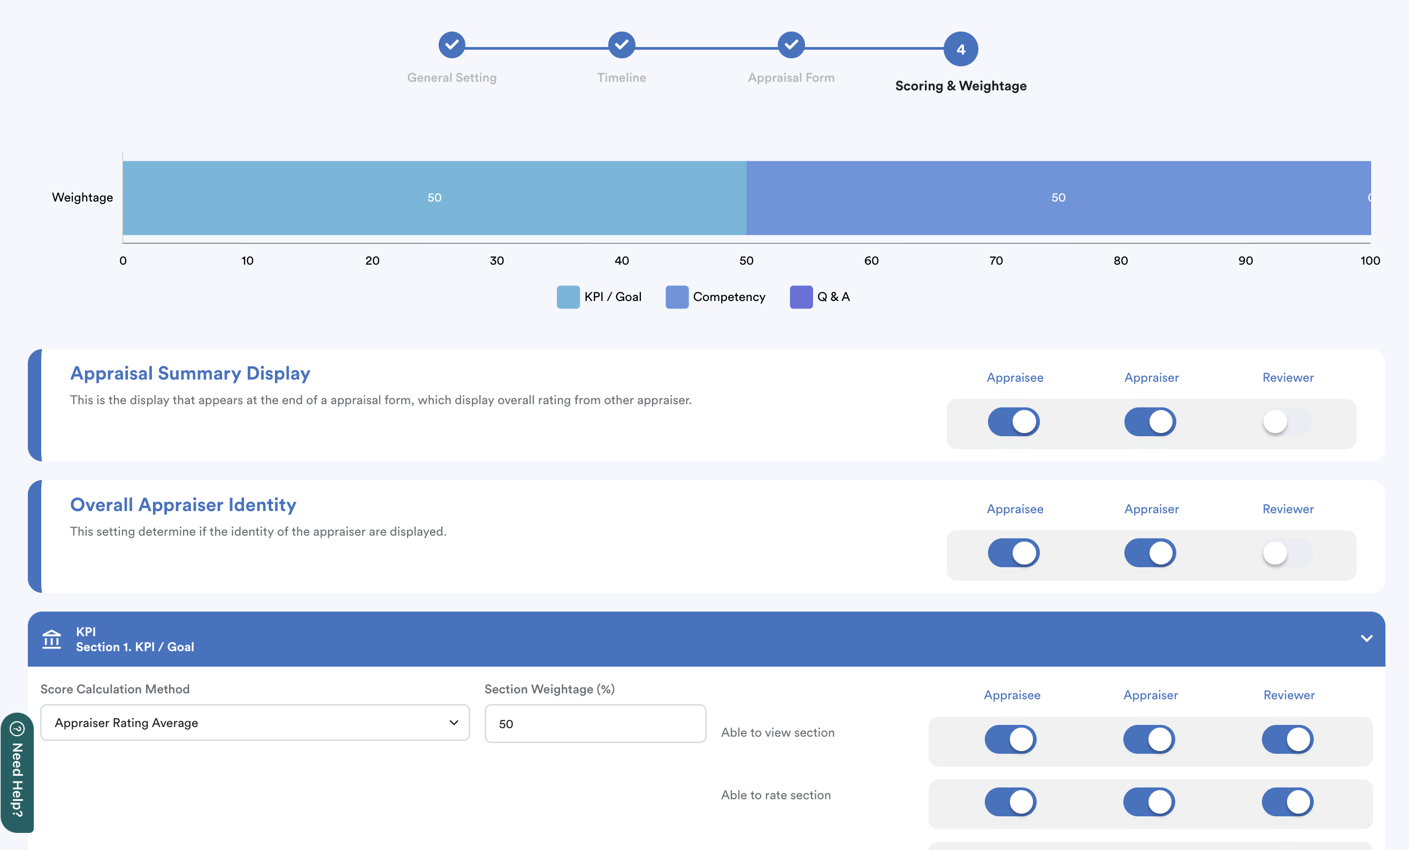1409x850 pixels.
Task: Turn off Appraiser toggle in Overall Appraiser Identity
Action: coord(1150,553)
